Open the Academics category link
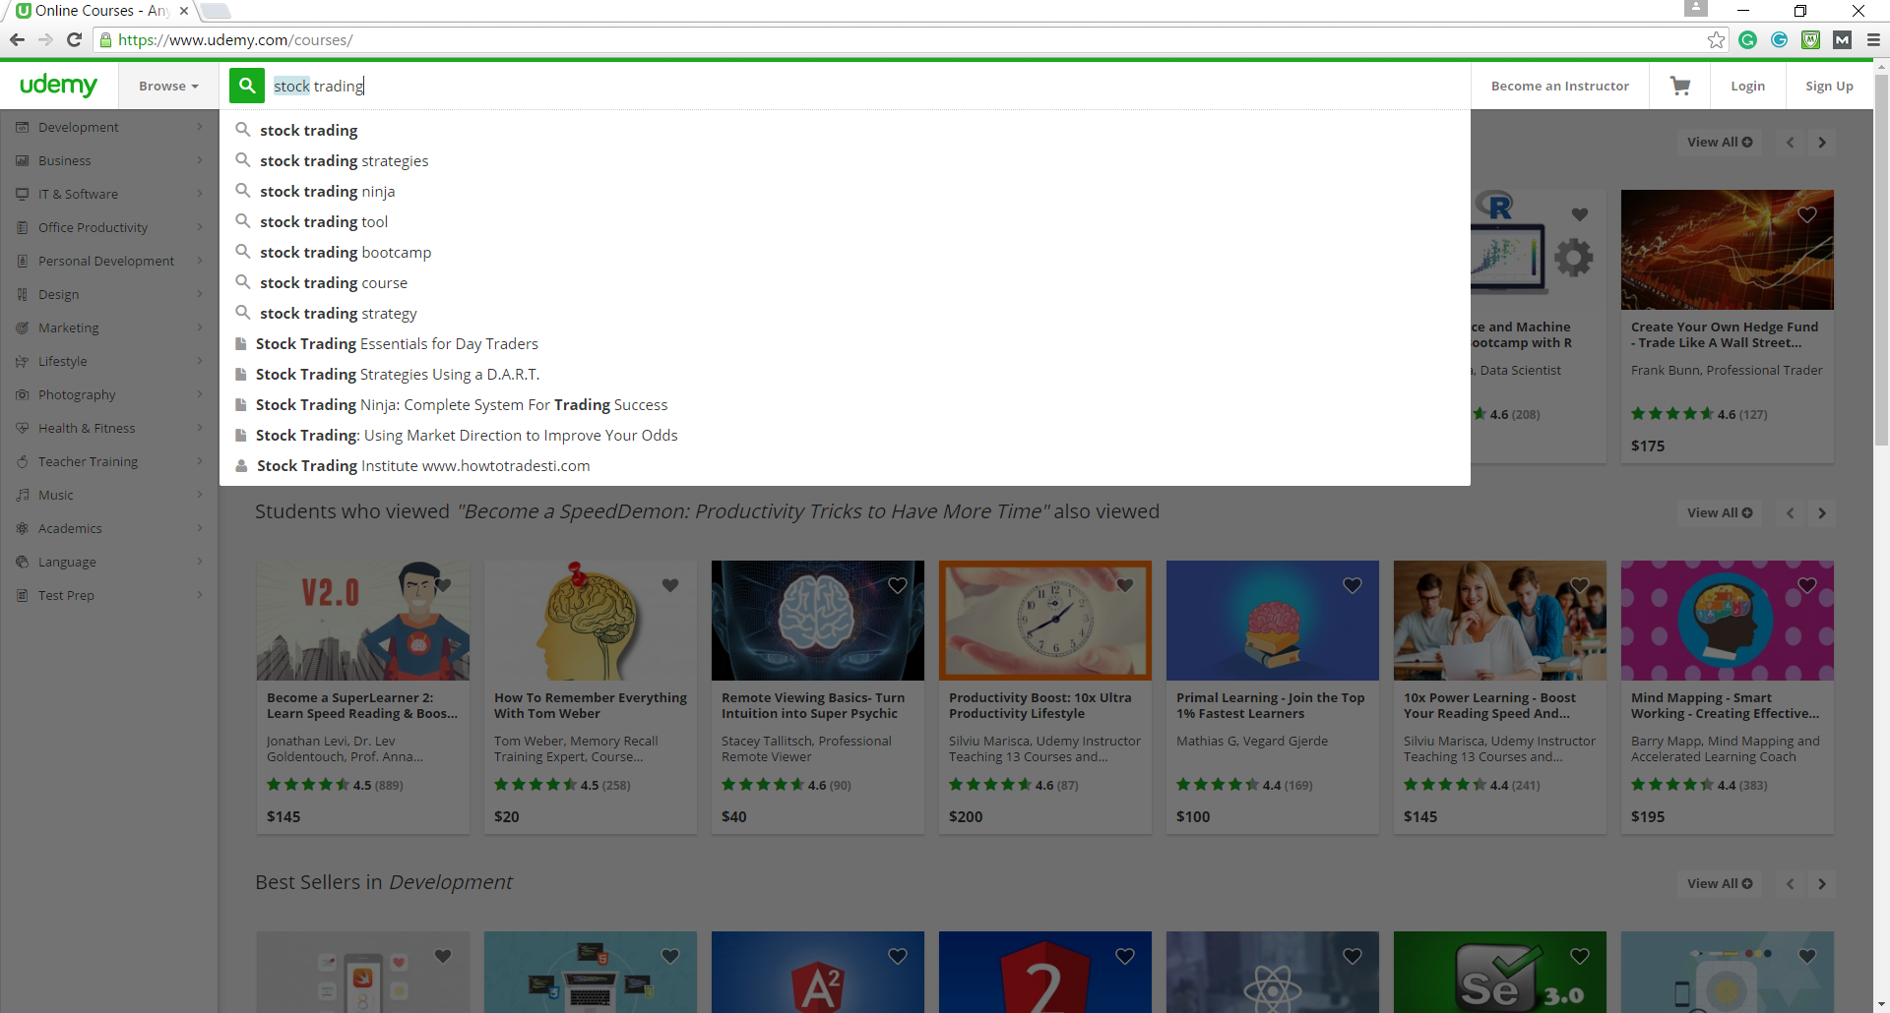The width and height of the screenshot is (1890, 1013). tap(70, 528)
